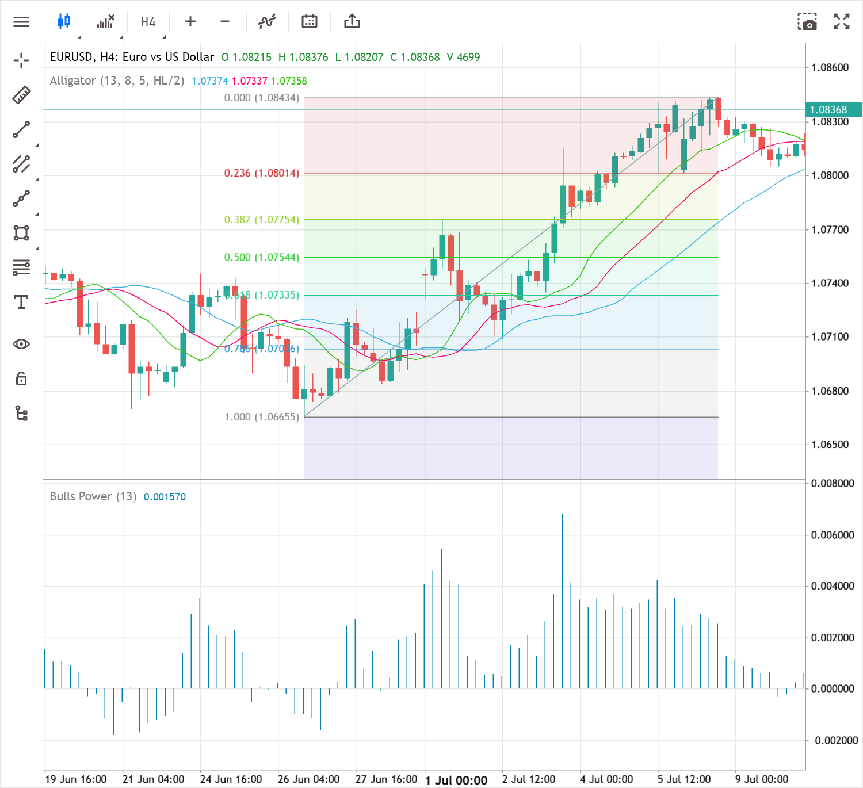Enter fullscreen mode
The width and height of the screenshot is (863, 788).
(841, 21)
